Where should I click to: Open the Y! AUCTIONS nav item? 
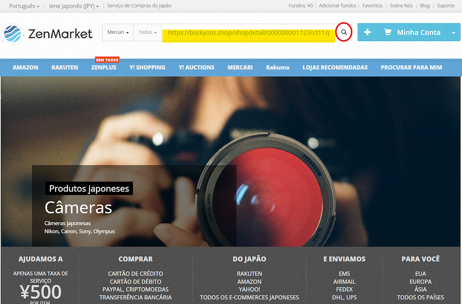[x=196, y=67]
